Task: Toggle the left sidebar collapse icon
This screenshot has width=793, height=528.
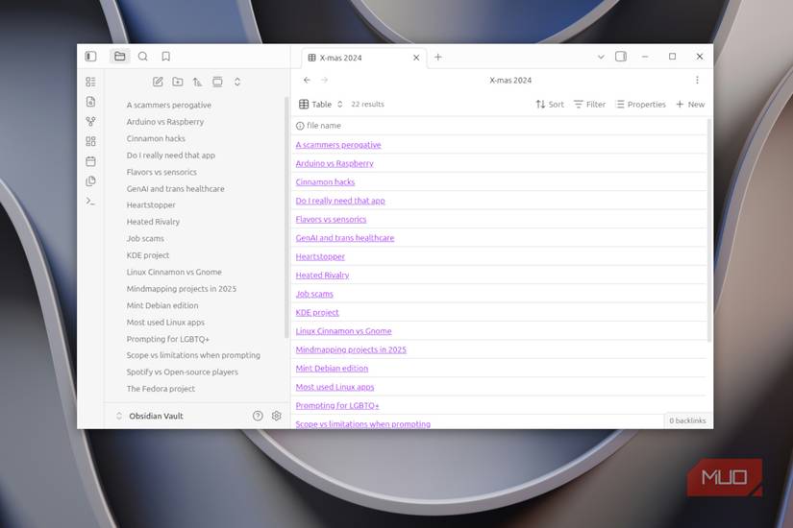Action: tap(90, 56)
